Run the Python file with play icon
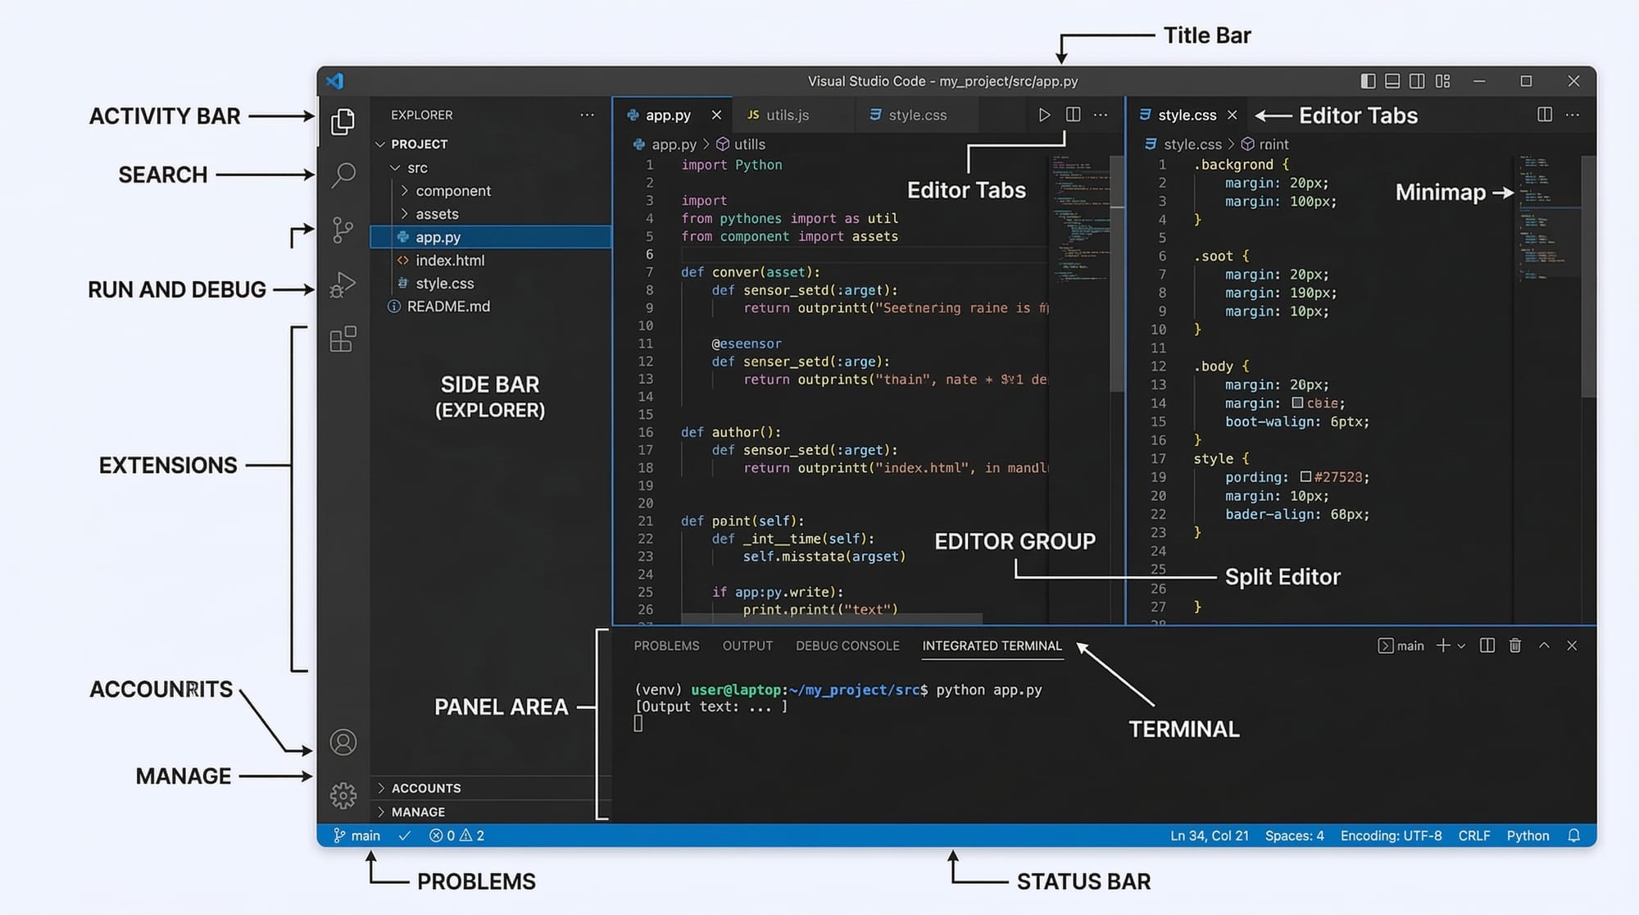This screenshot has width=1639, height=915. click(1044, 115)
